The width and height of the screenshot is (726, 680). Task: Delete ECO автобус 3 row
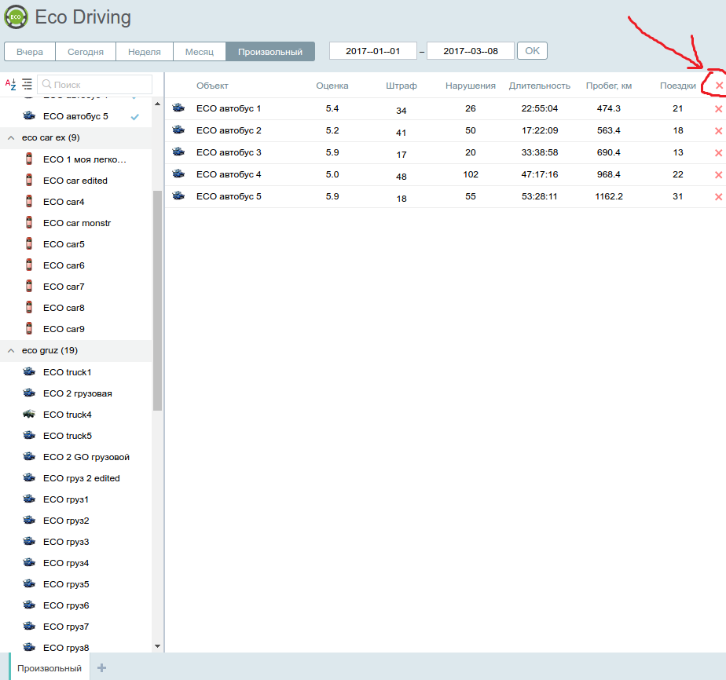(x=718, y=153)
